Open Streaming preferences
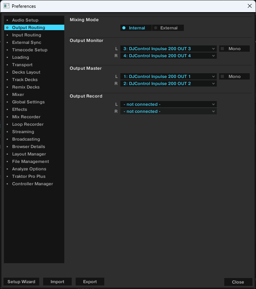256x289 pixels. pyautogui.click(x=34, y=132)
